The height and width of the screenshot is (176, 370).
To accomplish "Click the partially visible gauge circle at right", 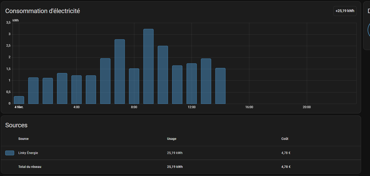I will pos(368,30).
